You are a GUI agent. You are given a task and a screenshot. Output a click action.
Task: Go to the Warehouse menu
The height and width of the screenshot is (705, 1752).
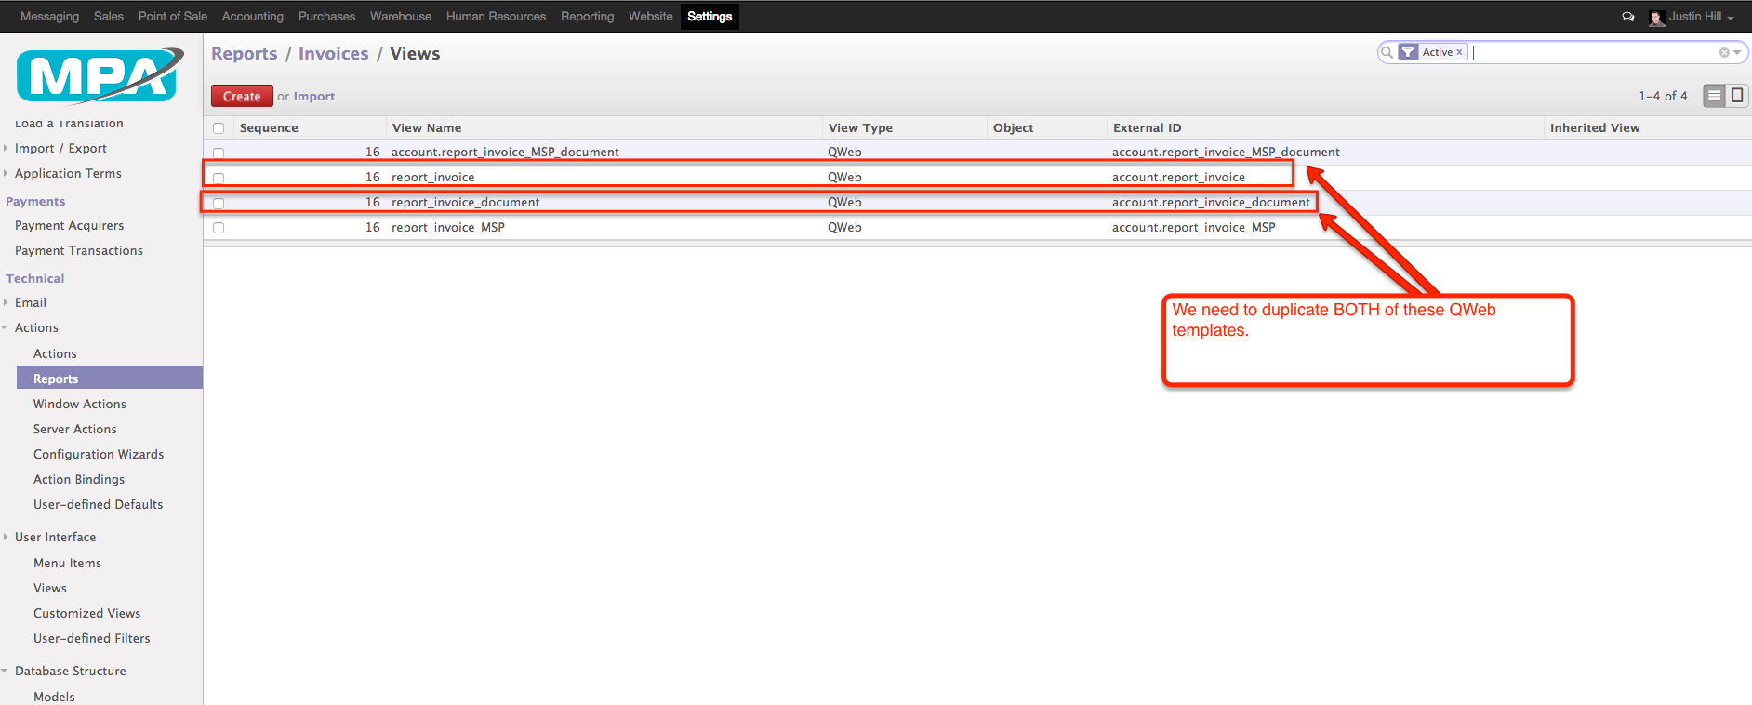click(x=400, y=17)
